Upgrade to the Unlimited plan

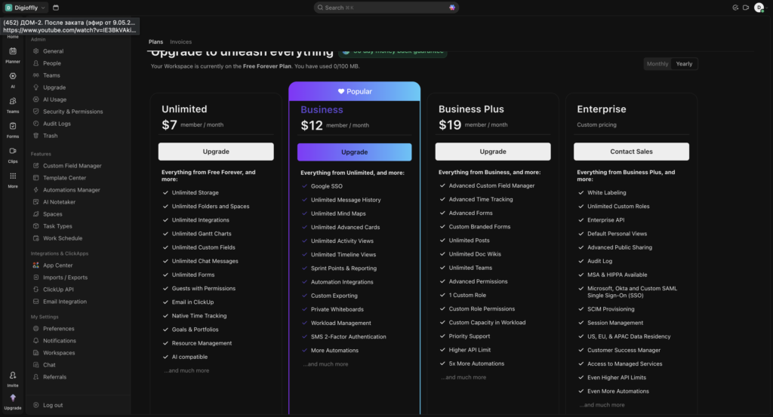pos(216,152)
